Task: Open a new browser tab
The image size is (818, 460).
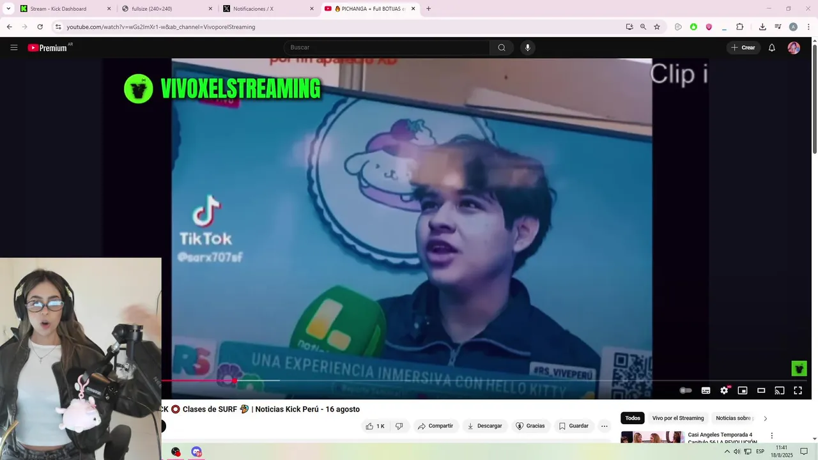Action: pos(428,9)
